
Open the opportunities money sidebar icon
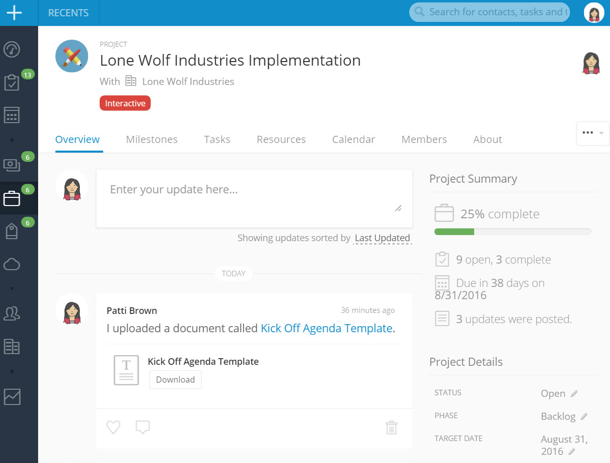point(12,165)
